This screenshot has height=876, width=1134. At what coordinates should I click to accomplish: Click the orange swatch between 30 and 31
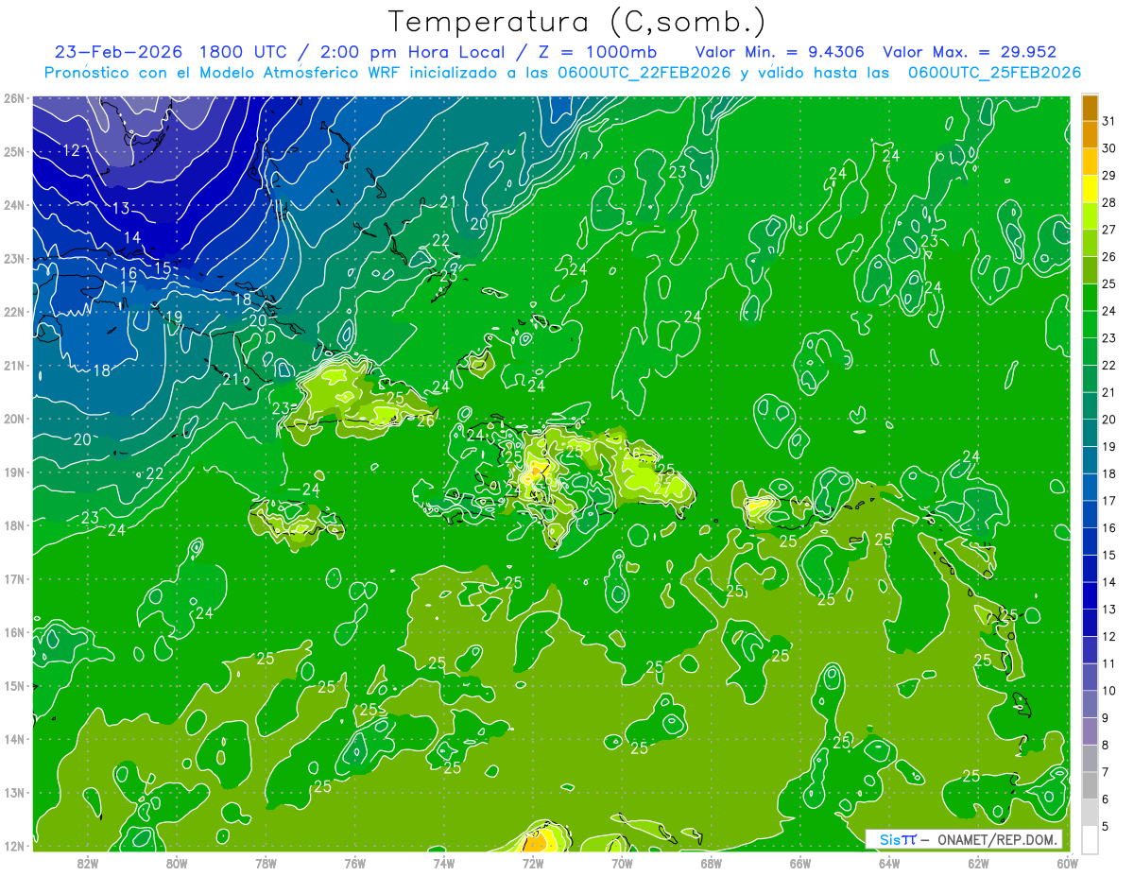1090,135
